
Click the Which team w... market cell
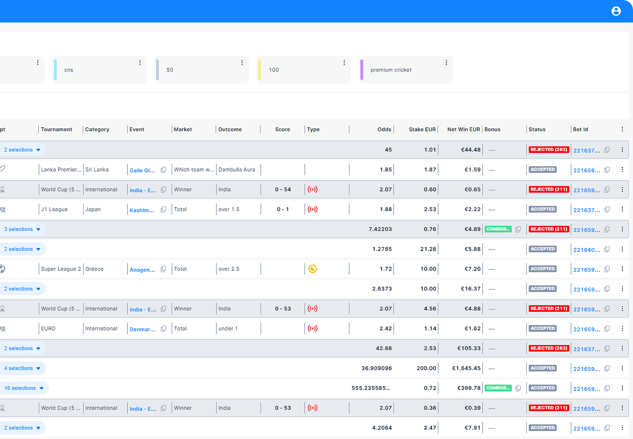[194, 170]
